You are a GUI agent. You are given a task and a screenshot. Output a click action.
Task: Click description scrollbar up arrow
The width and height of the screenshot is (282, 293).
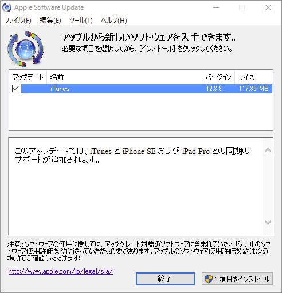point(268,151)
